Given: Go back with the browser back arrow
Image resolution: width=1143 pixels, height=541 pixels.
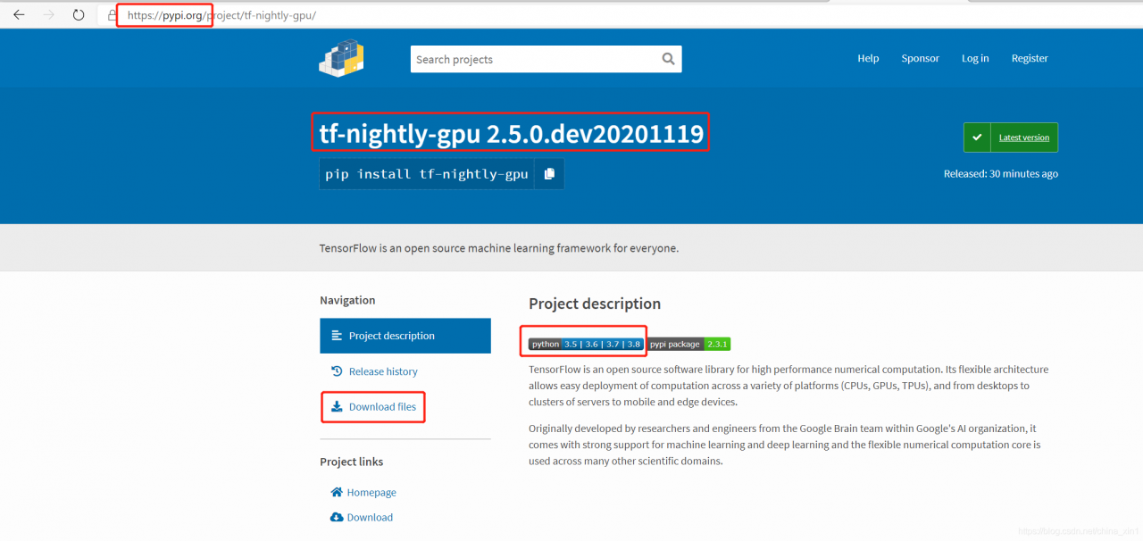Looking at the screenshot, I should click(19, 15).
